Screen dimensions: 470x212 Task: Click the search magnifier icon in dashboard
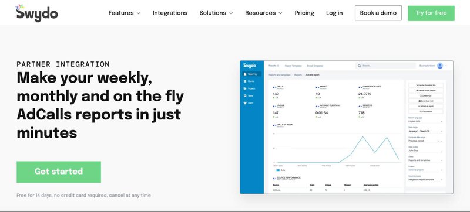coord(359,66)
